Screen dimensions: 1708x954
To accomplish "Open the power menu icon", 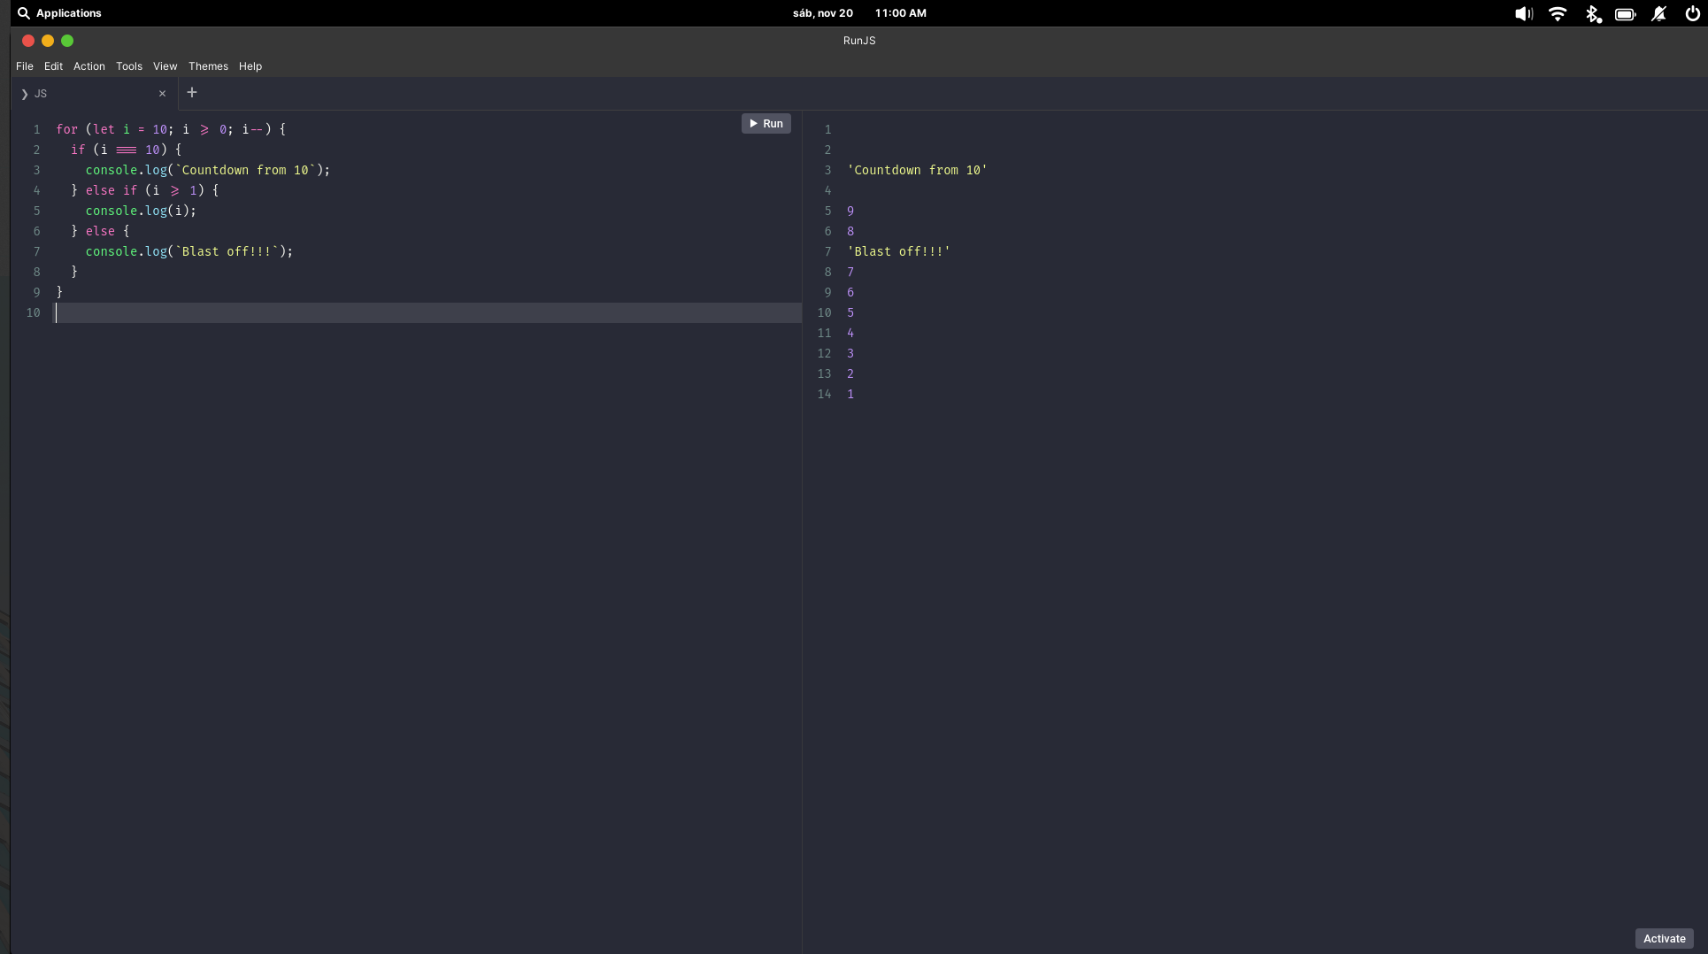I will click(x=1692, y=13).
